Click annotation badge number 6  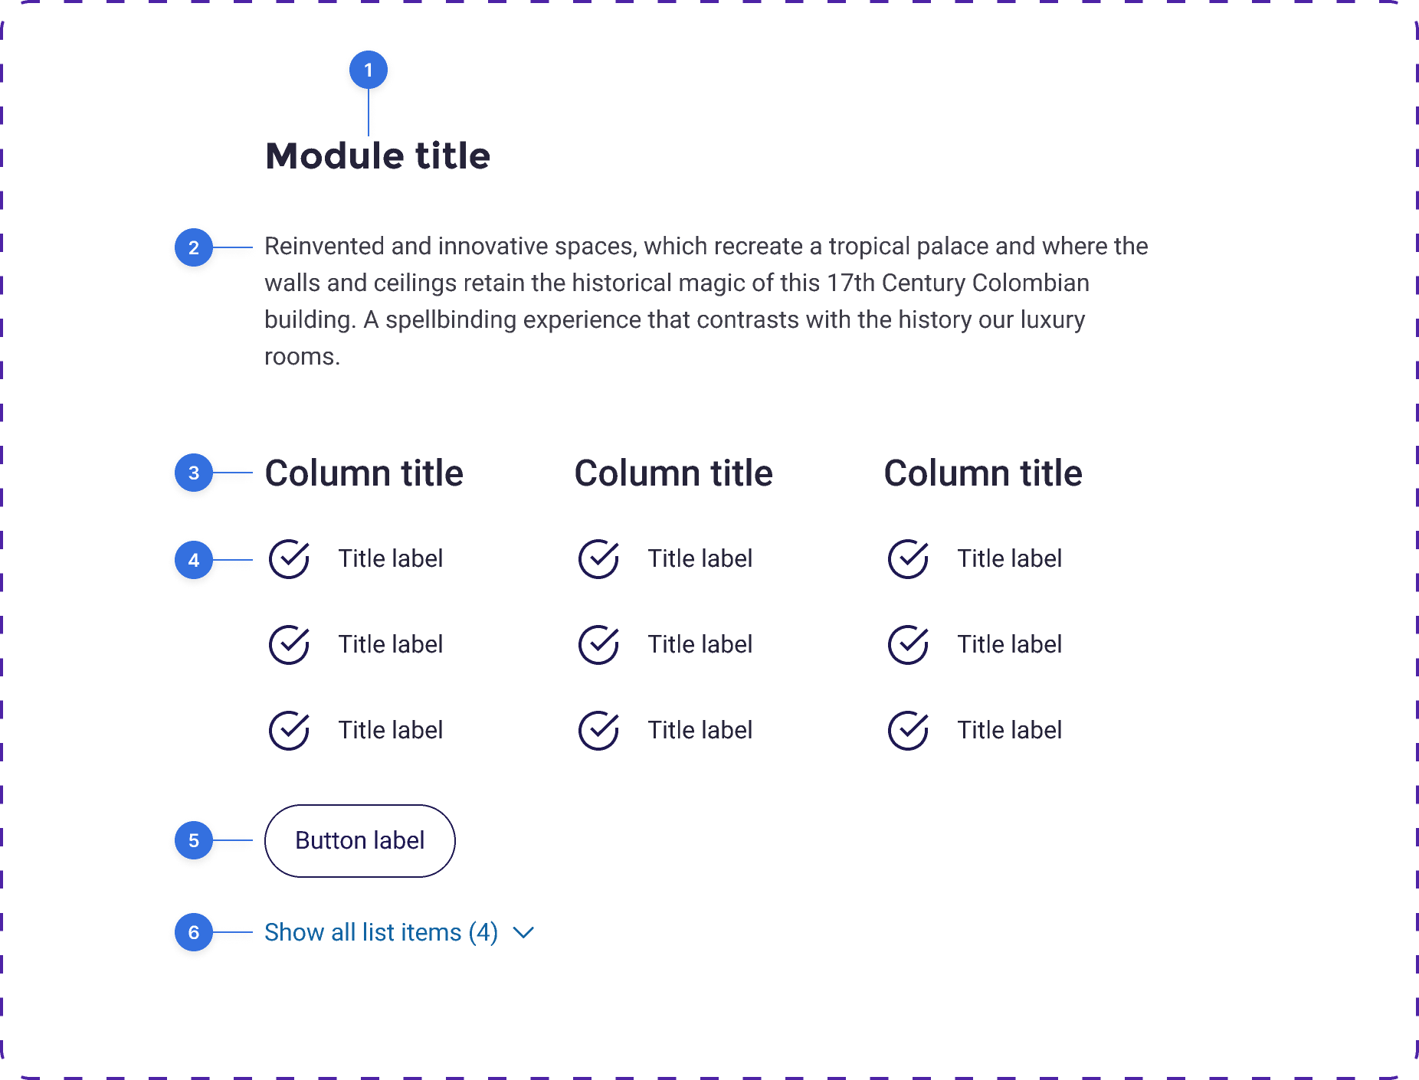pos(194,932)
